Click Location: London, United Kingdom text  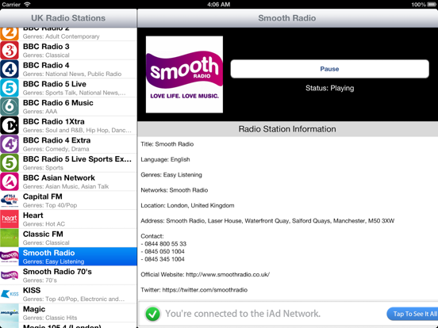[x=187, y=205]
